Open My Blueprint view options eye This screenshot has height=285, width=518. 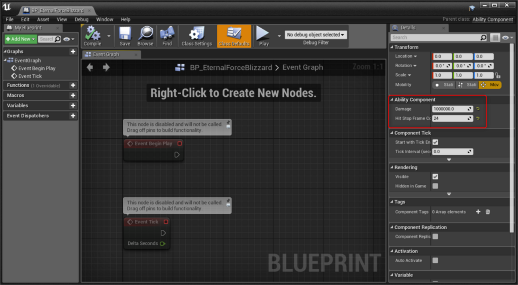pyautogui.click(x=69, y=39)
